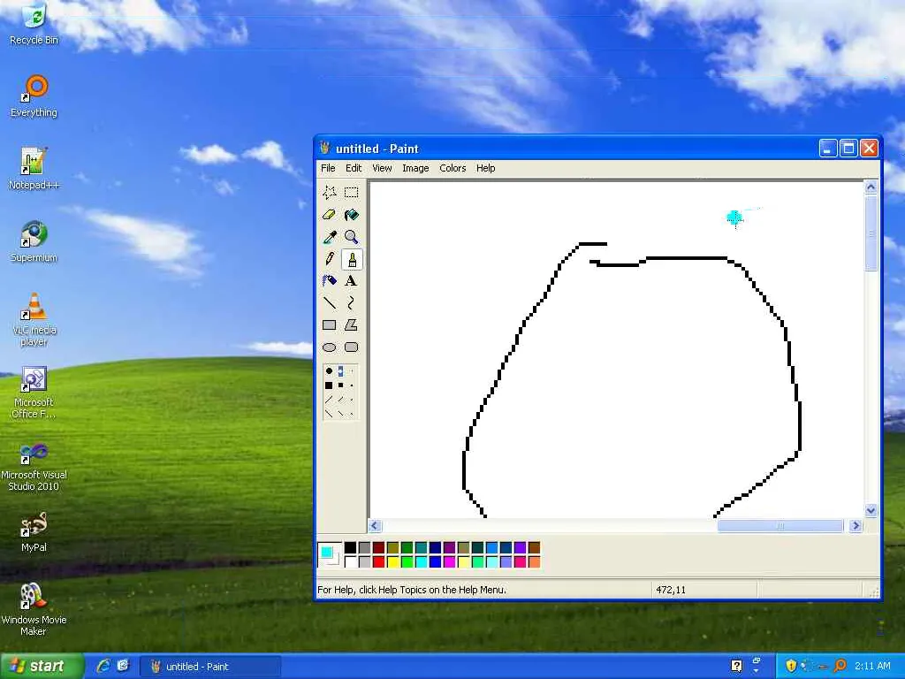
Task: Click the Security Center shield tray icon
Action: pos(791,666)
